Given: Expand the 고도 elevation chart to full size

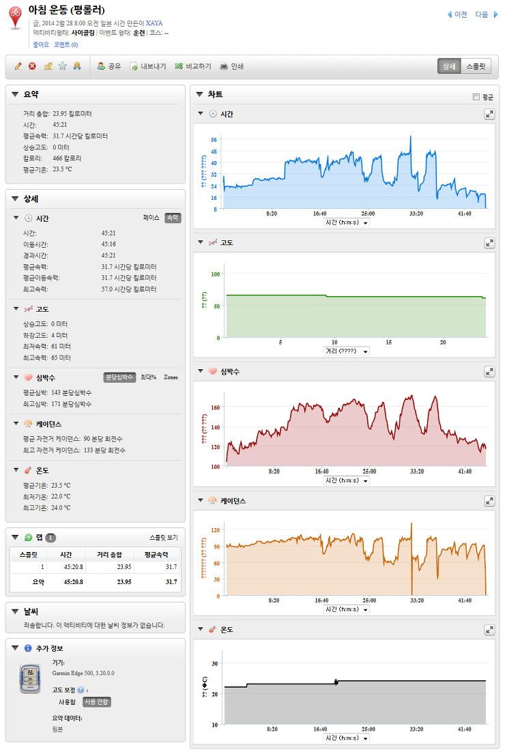Looking at the screenshot, I should pyautogui.click(x=489, y=243).
